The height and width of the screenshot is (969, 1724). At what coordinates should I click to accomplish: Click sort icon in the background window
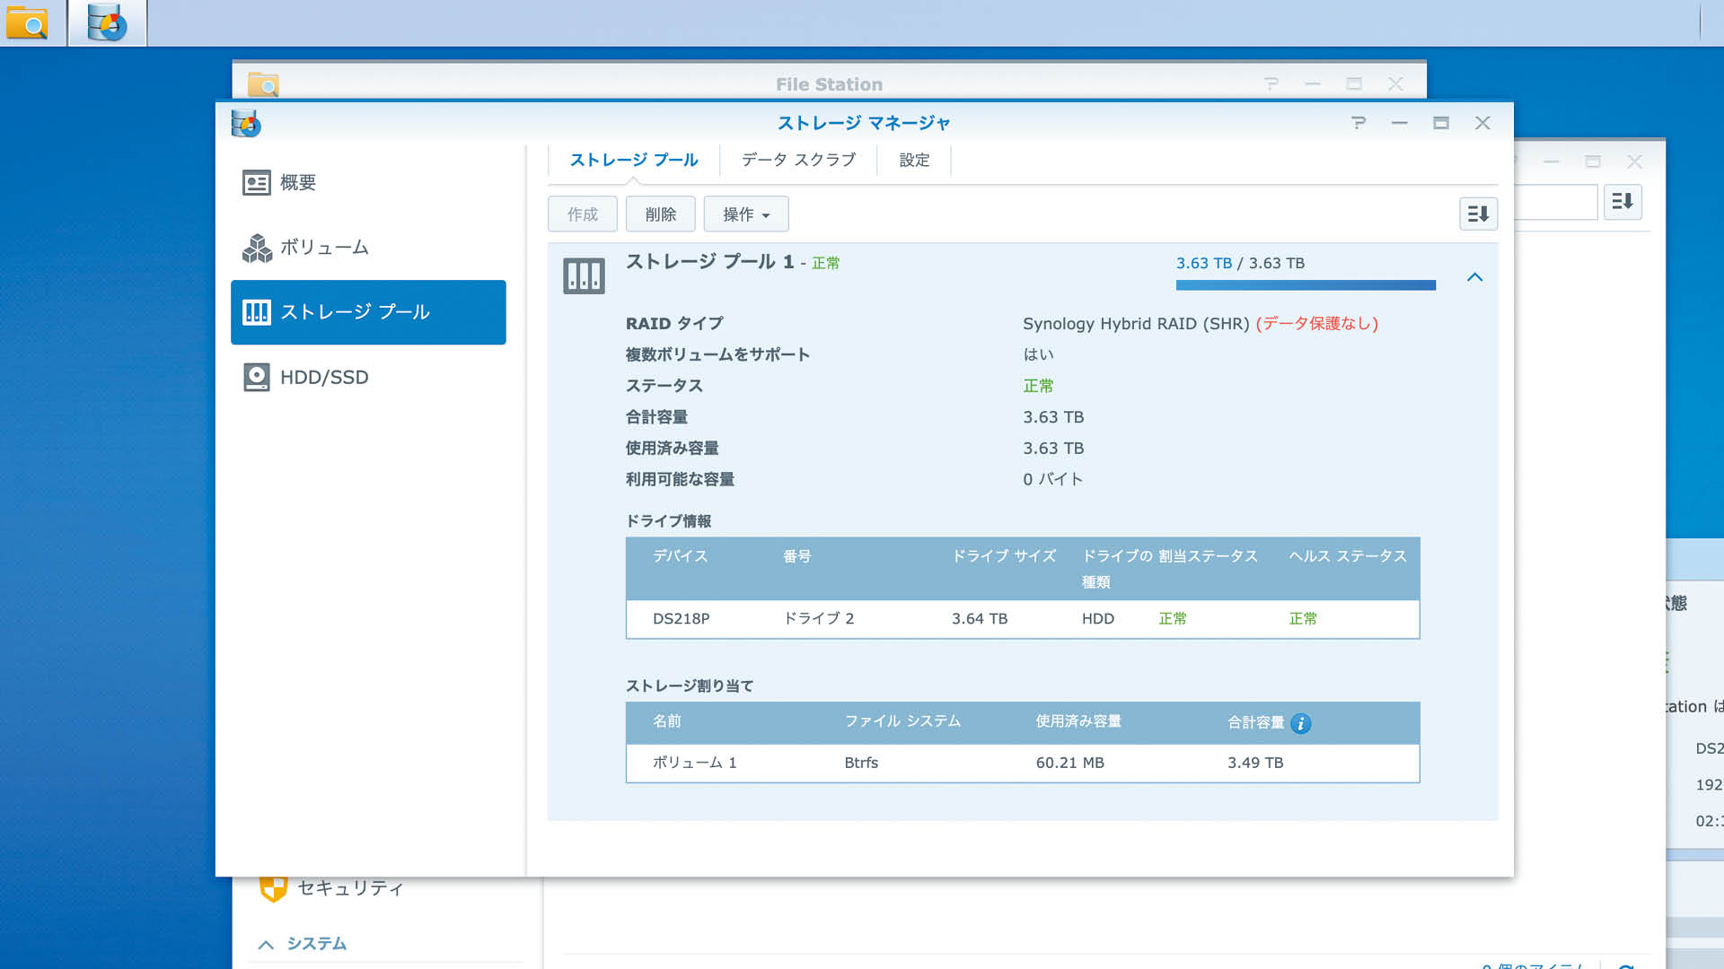(x=1623, y=202)
